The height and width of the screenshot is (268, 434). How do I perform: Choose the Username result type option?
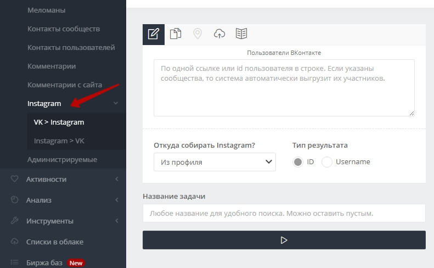tap(327, 162)
